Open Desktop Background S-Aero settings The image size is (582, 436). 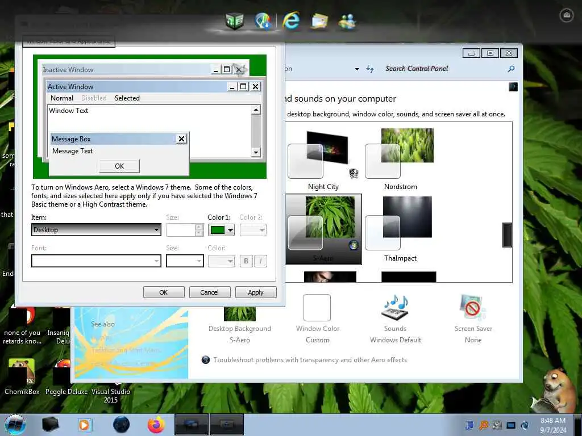pos(240,325)
